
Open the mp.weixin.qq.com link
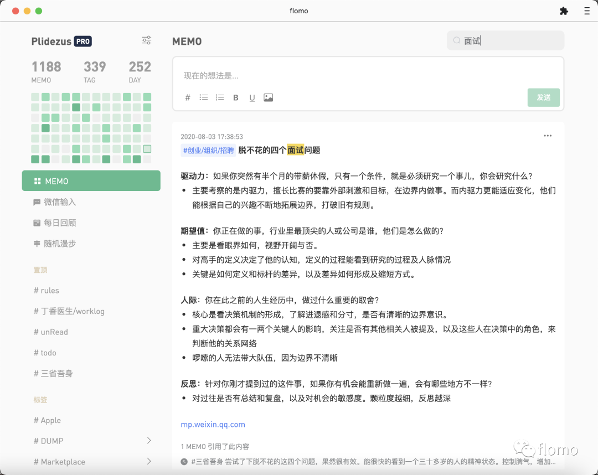[x=213, y=424]
